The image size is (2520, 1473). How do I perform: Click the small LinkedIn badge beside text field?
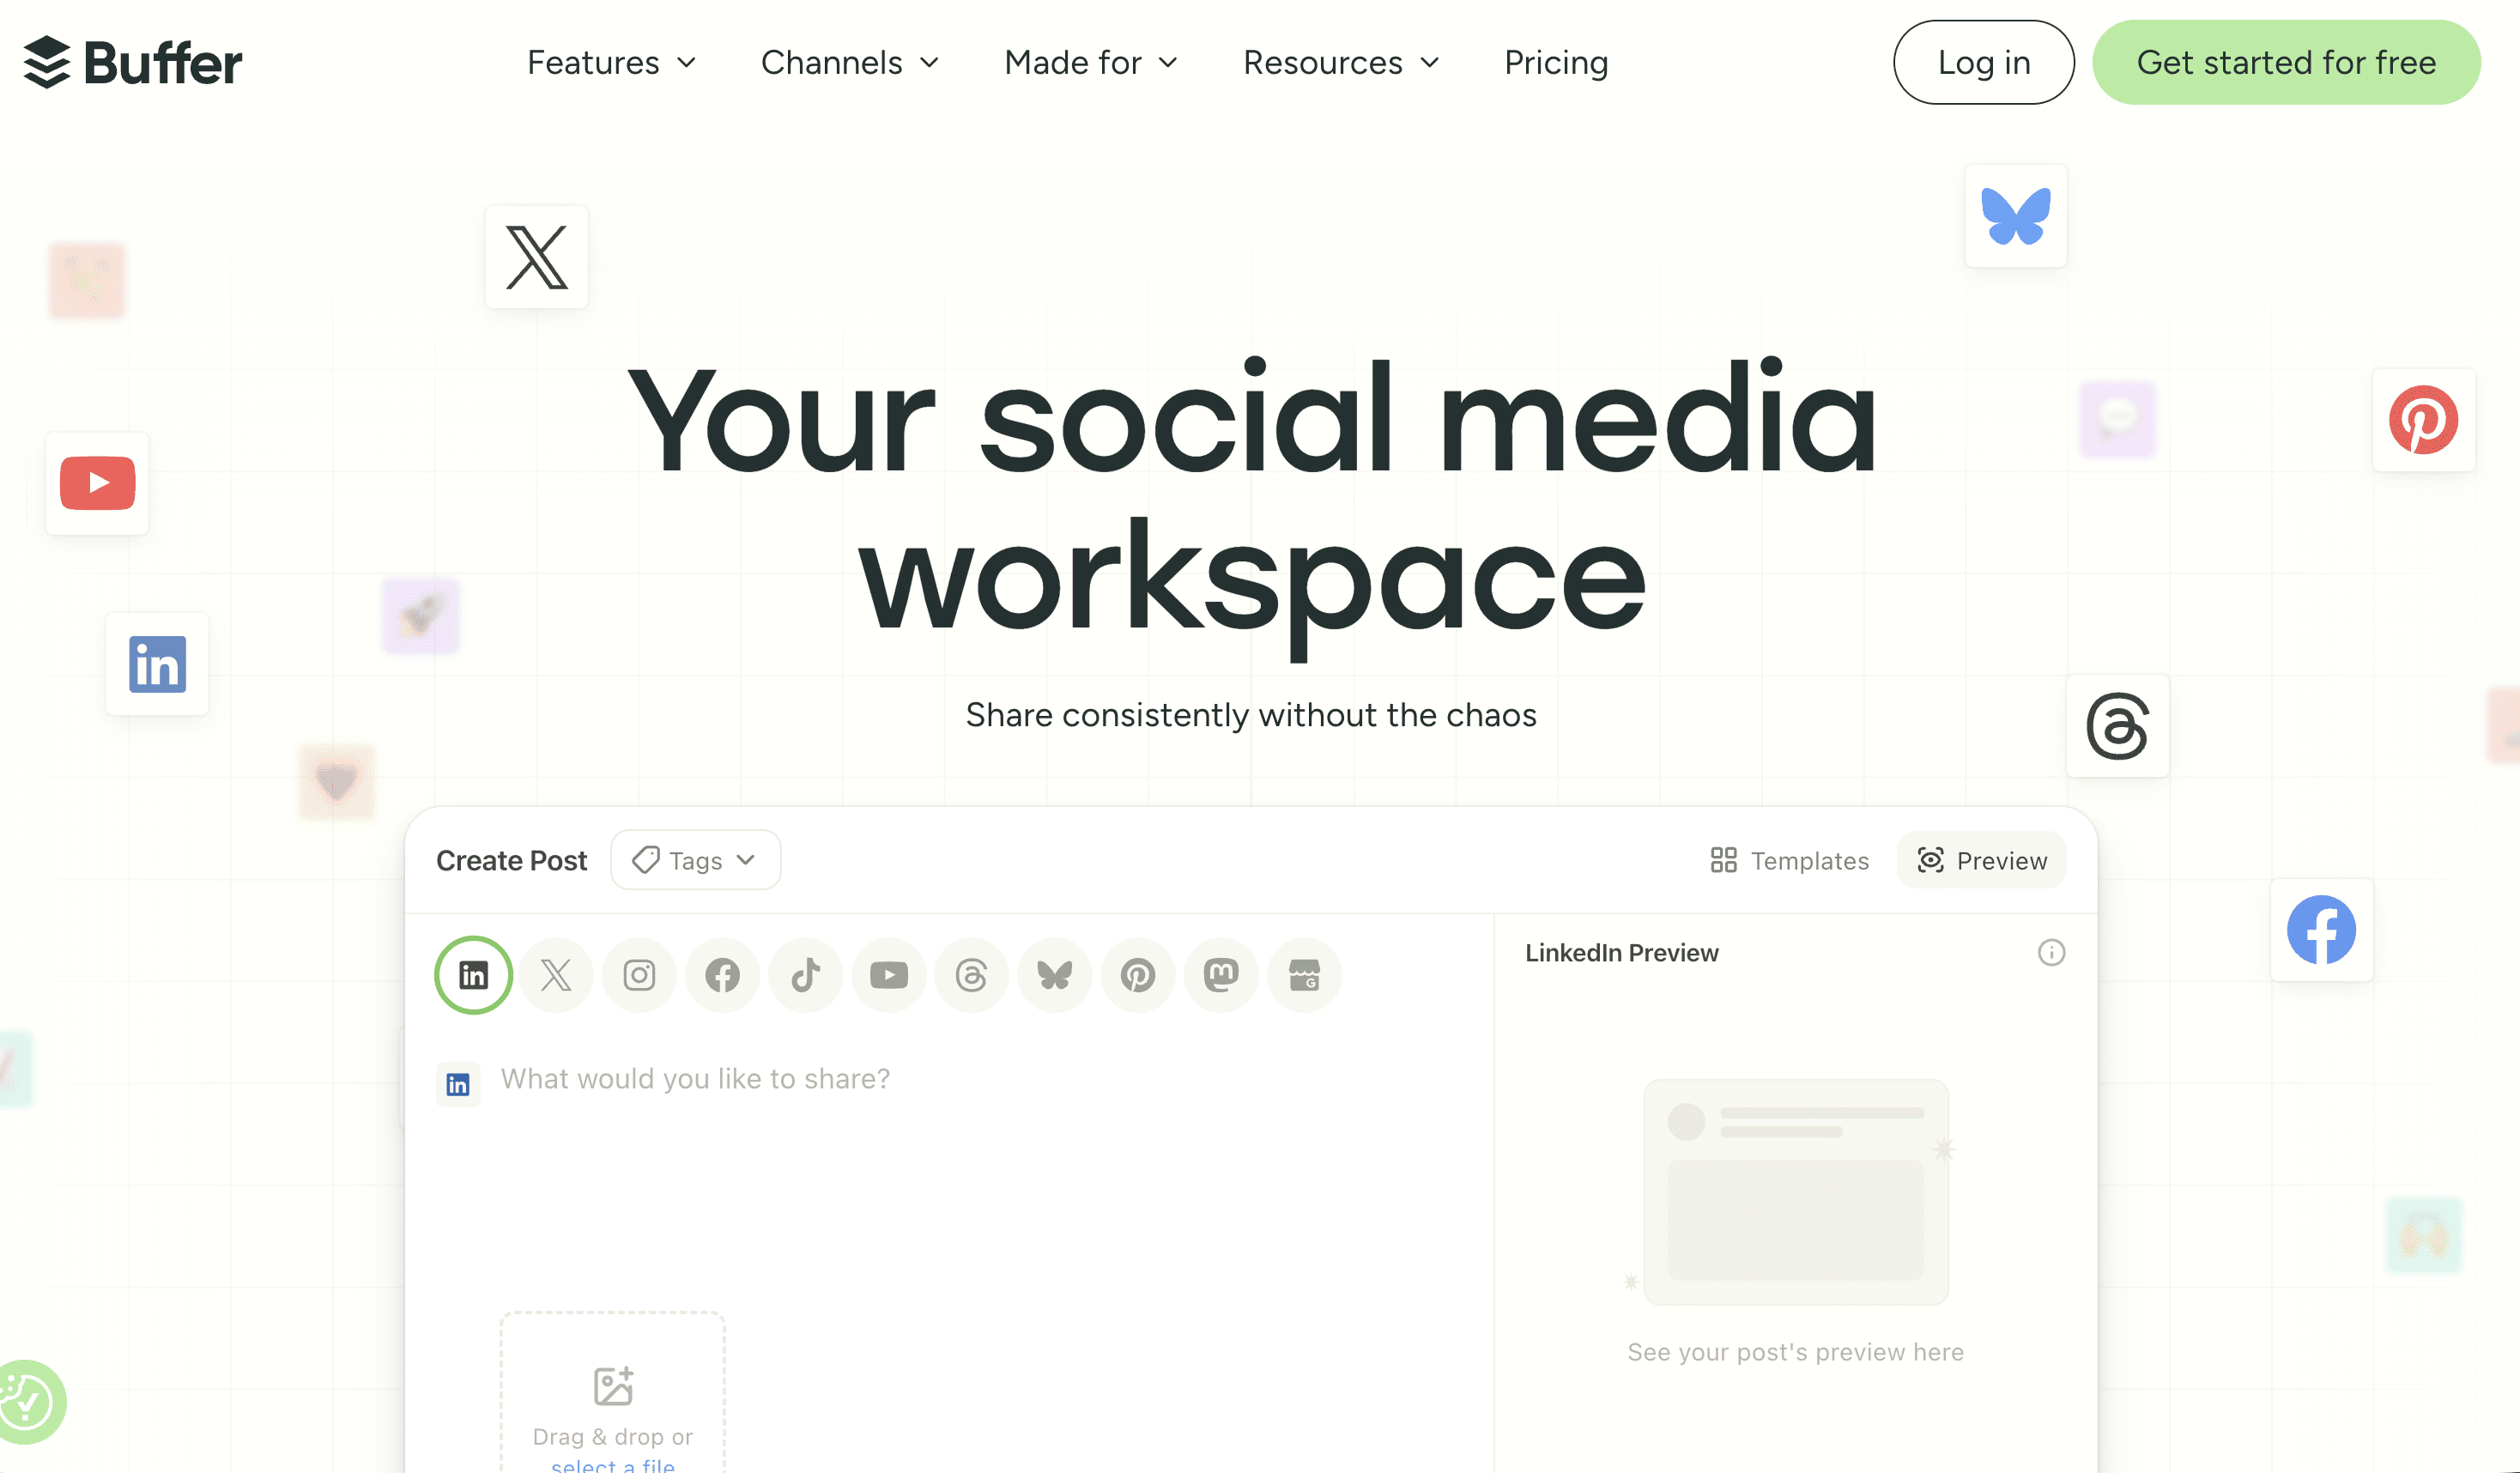pyautogui.click(x=458, y=1084)
